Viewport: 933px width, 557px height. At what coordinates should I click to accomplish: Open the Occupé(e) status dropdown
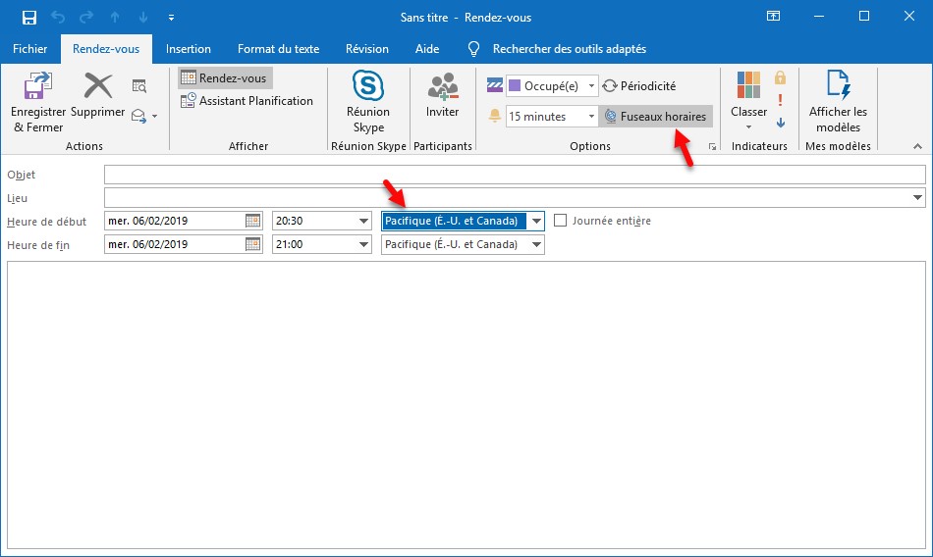591,86
